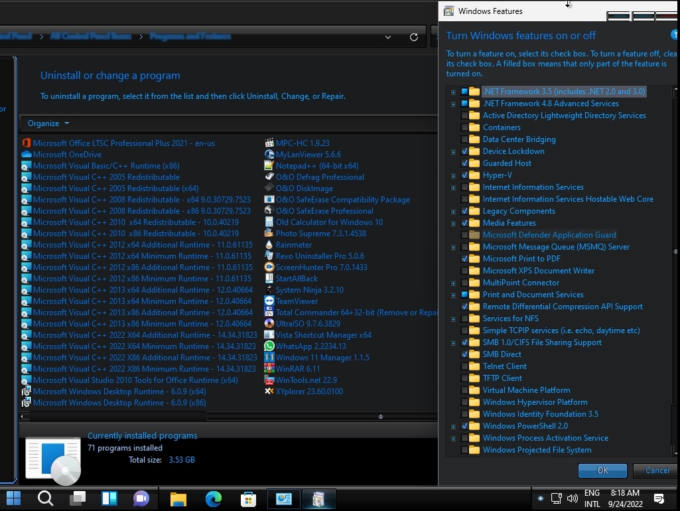Screen dimensions: 680x511
Task: Click the UltraISO disc icon
Action: [x=269, y=323]
